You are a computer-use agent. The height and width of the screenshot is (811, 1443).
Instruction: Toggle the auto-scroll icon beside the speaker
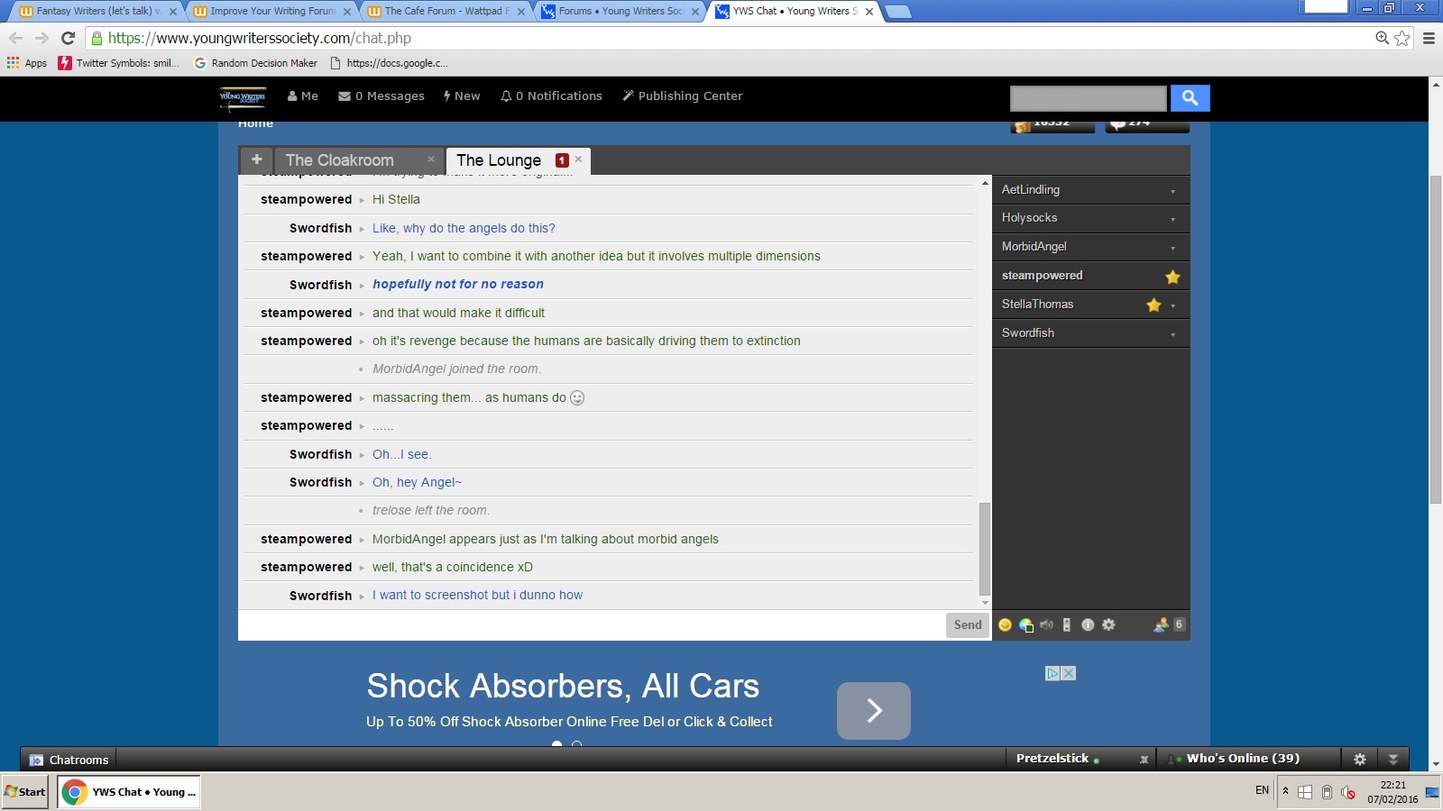1067,624
